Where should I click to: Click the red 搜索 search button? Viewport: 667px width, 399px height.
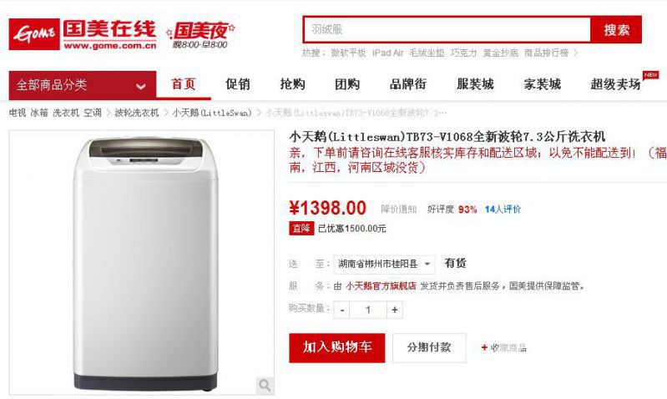(x=616, y=30)
